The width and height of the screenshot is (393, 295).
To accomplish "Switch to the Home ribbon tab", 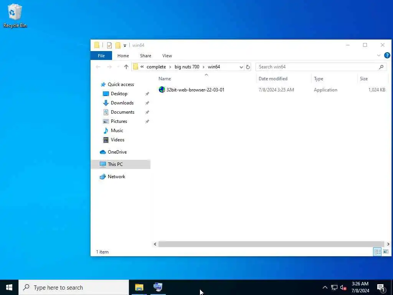I will [x=123, y=56].
